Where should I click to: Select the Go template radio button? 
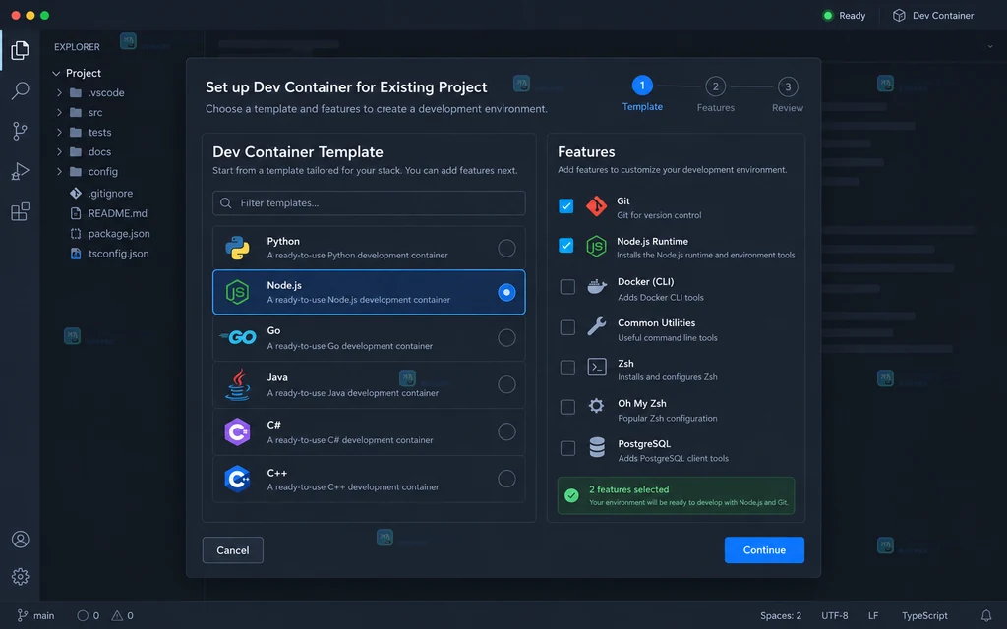point(506,338)
